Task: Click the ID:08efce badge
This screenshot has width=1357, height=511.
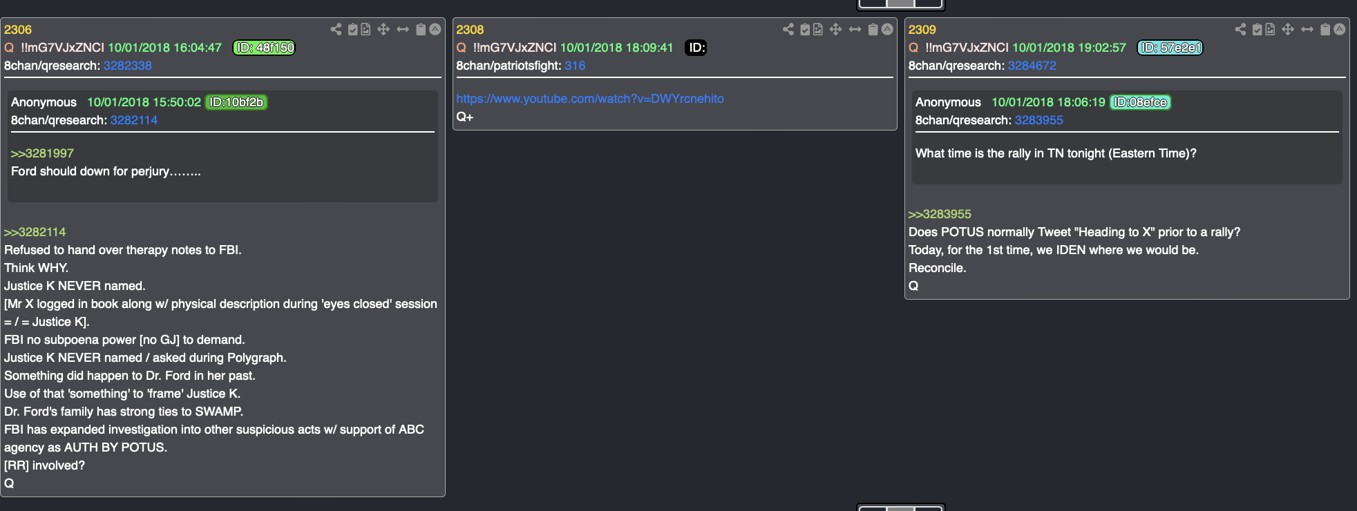Action: (x=1141, y=102)
